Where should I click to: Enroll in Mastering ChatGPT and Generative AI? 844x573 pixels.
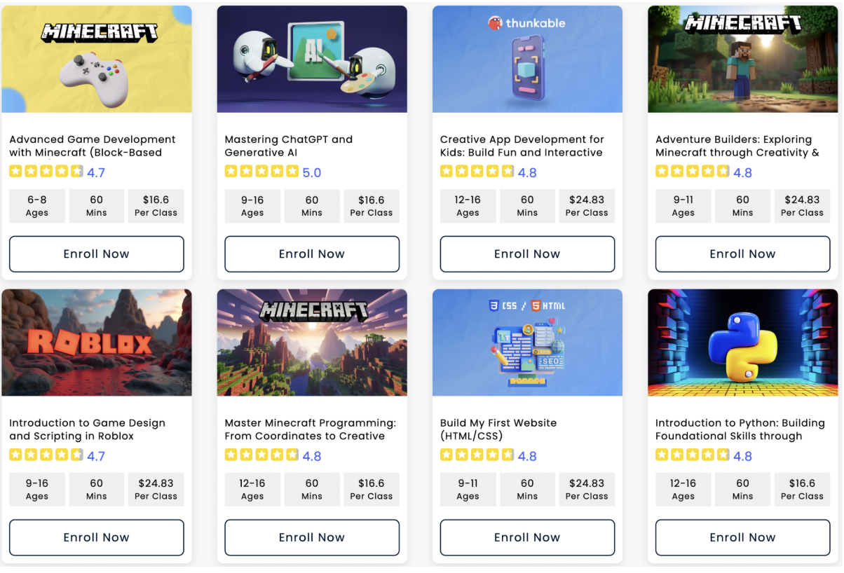(312, 254)
